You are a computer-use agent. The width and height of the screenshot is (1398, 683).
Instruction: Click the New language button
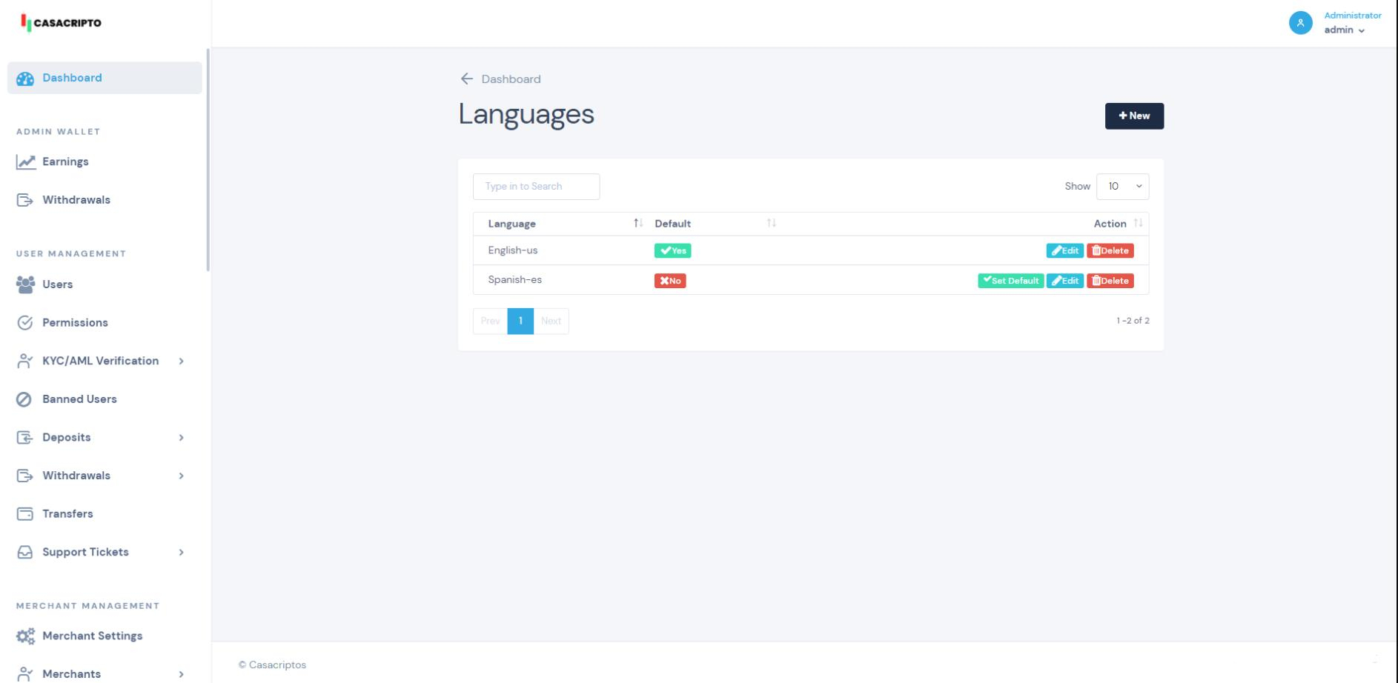pyautogui.click(x=1133, y=116)
